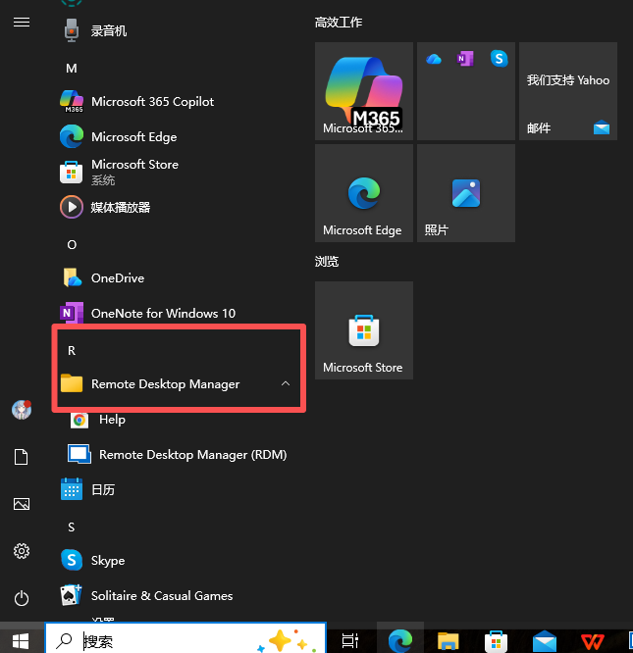
Task: Jump to letter M section header
Action: tap(72, 69)
